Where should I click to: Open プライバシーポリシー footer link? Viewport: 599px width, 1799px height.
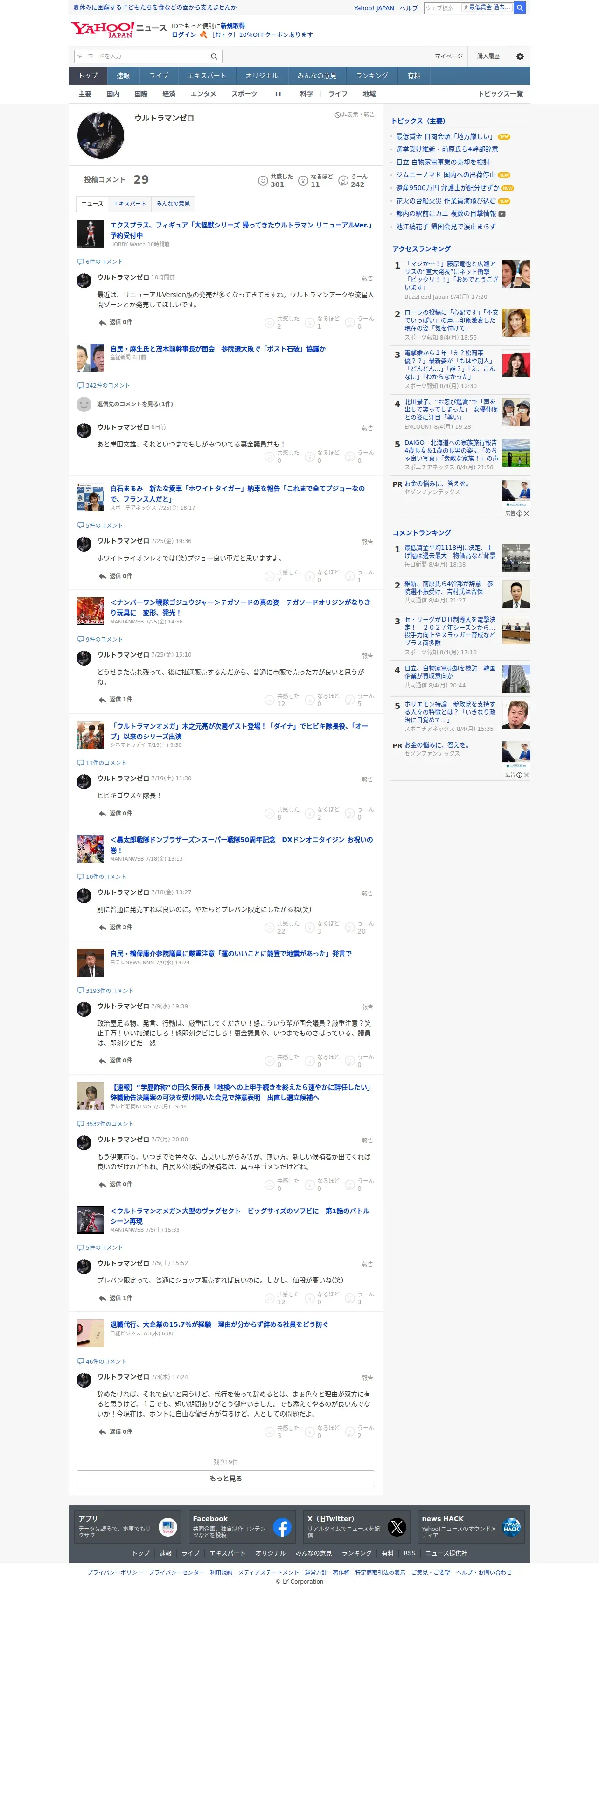[x=115, y=1573]
